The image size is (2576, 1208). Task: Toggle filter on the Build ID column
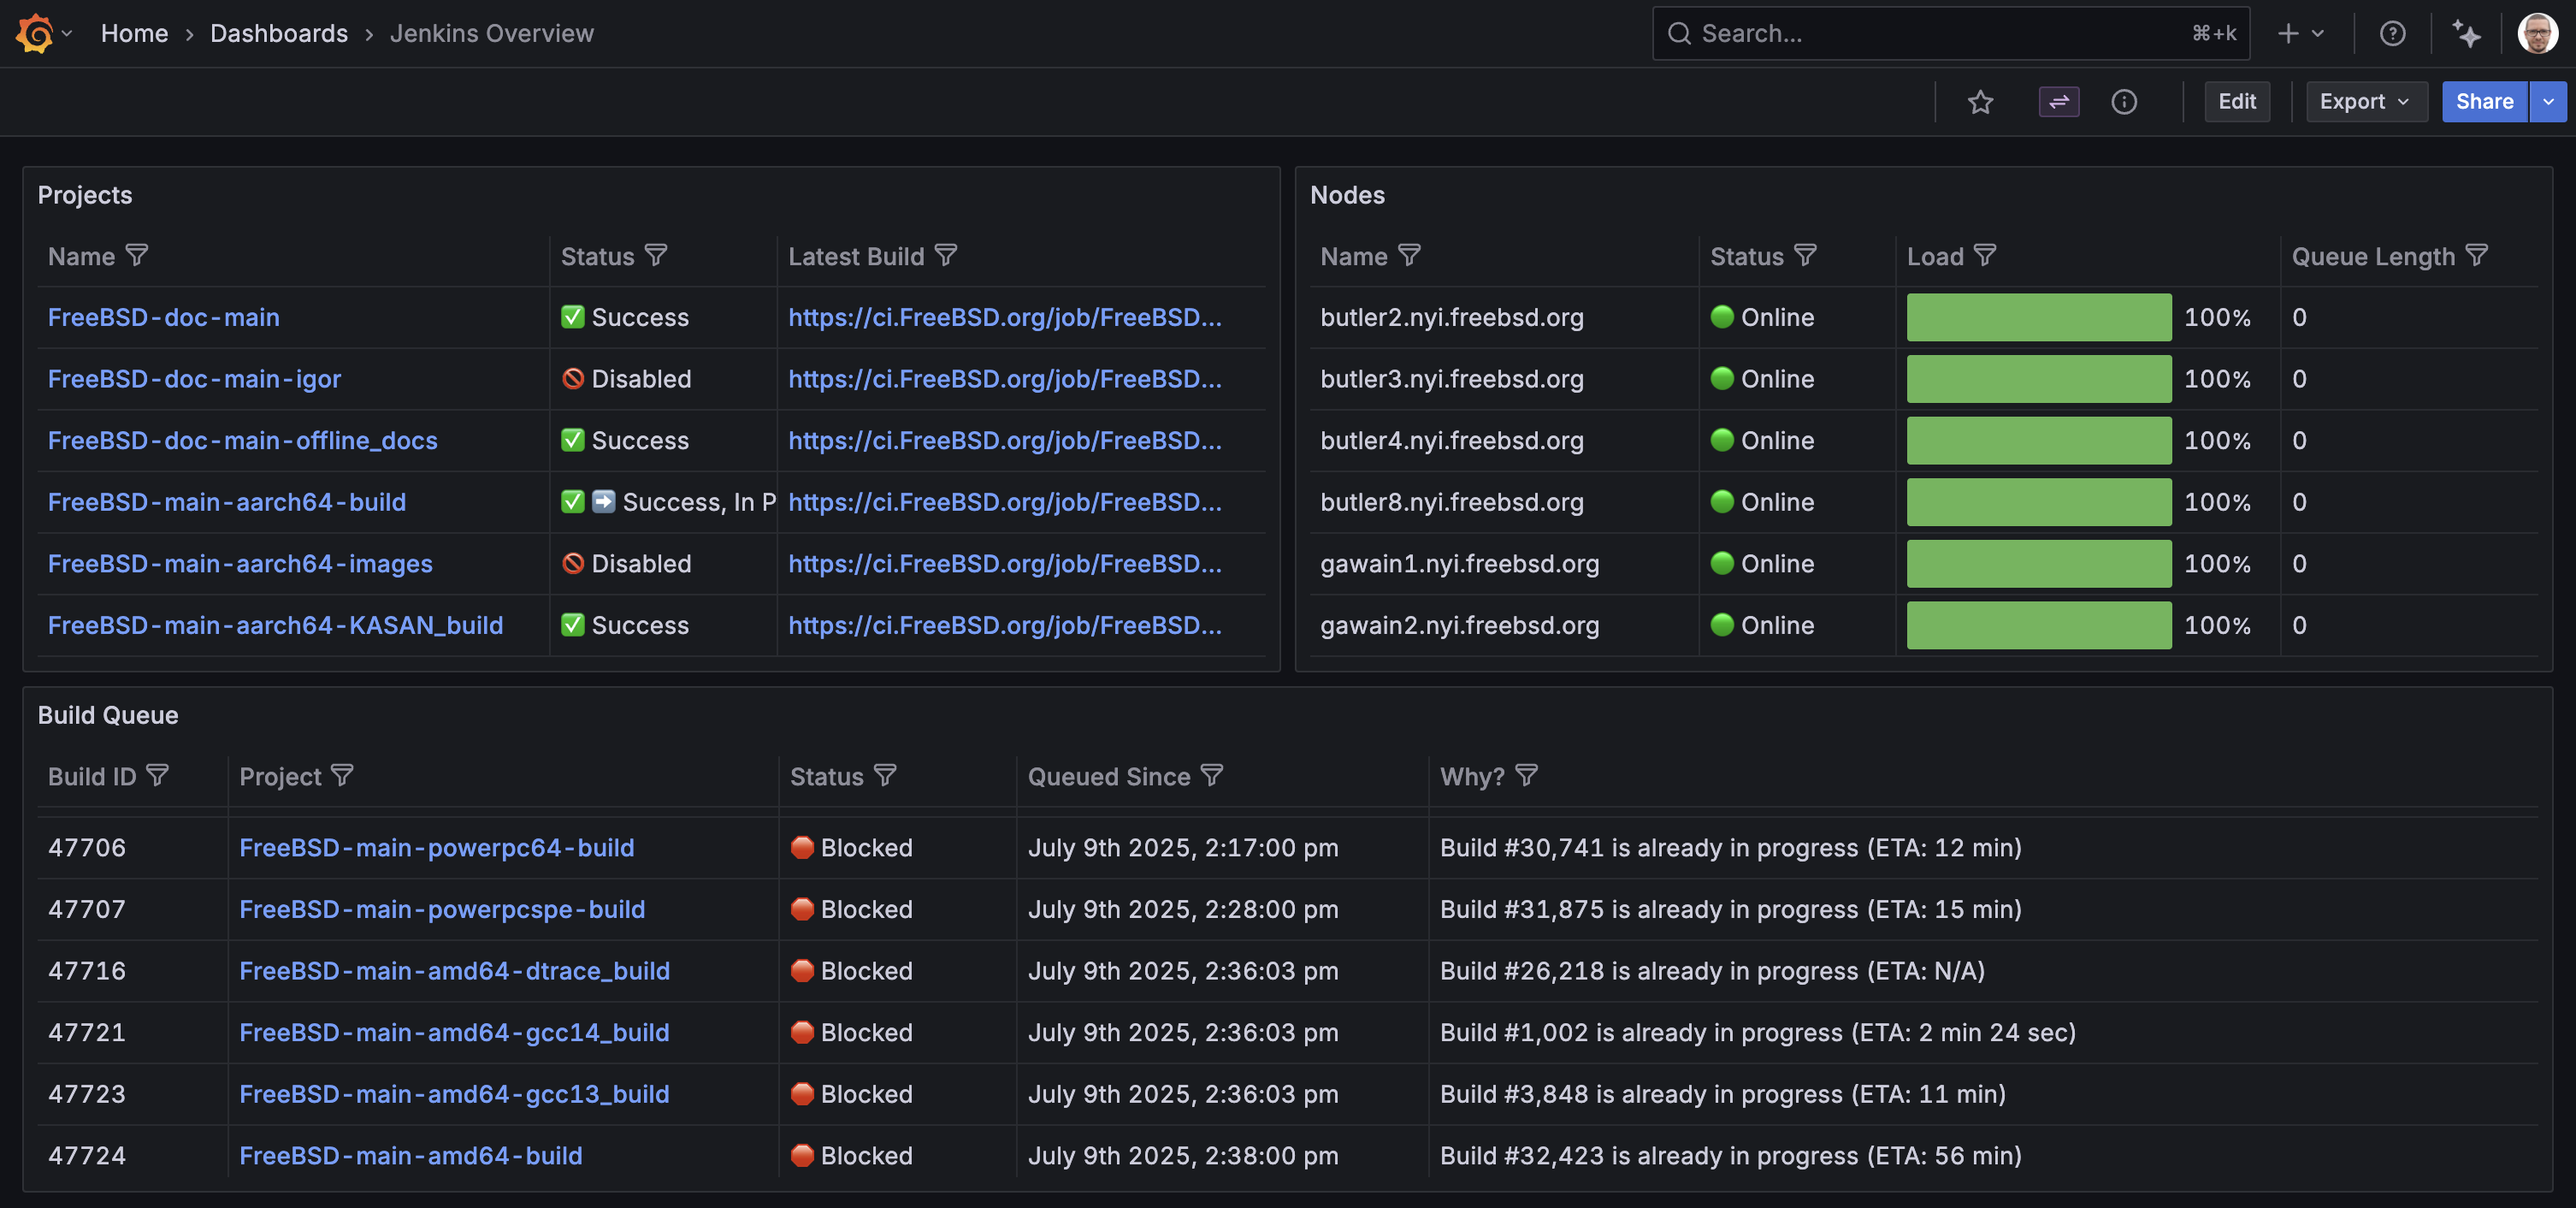click(159, 776)
